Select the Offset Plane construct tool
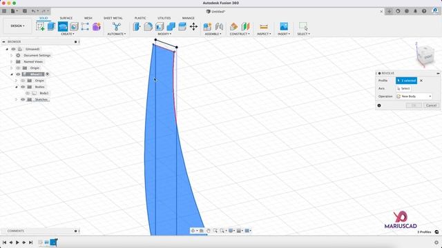 point(233,27)
